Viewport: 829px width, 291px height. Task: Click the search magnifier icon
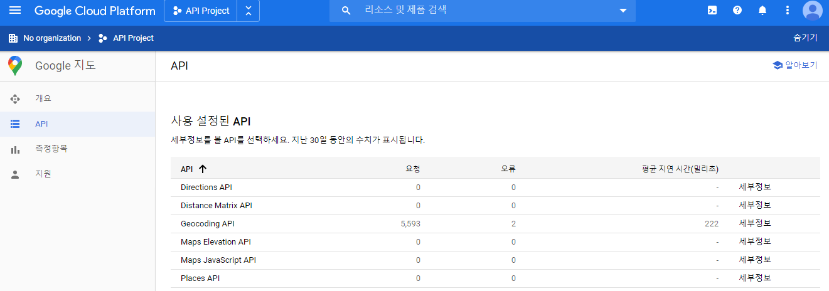point(346,11)
